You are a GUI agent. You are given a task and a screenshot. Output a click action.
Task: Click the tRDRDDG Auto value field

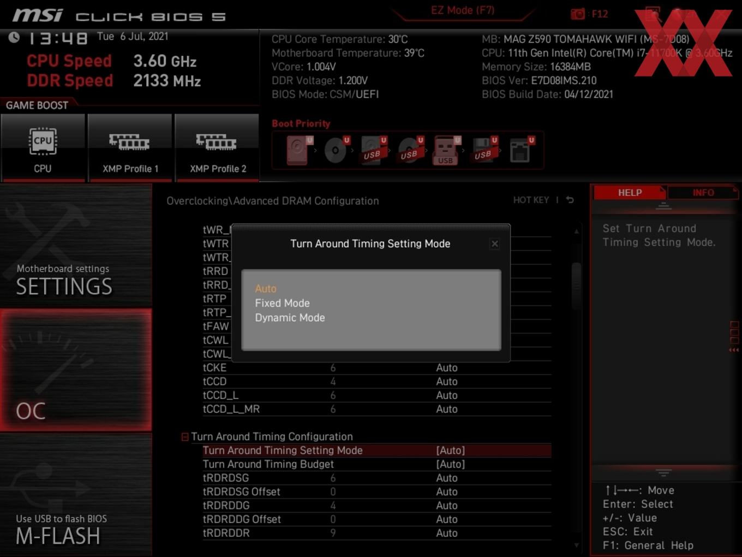point(447,506)
